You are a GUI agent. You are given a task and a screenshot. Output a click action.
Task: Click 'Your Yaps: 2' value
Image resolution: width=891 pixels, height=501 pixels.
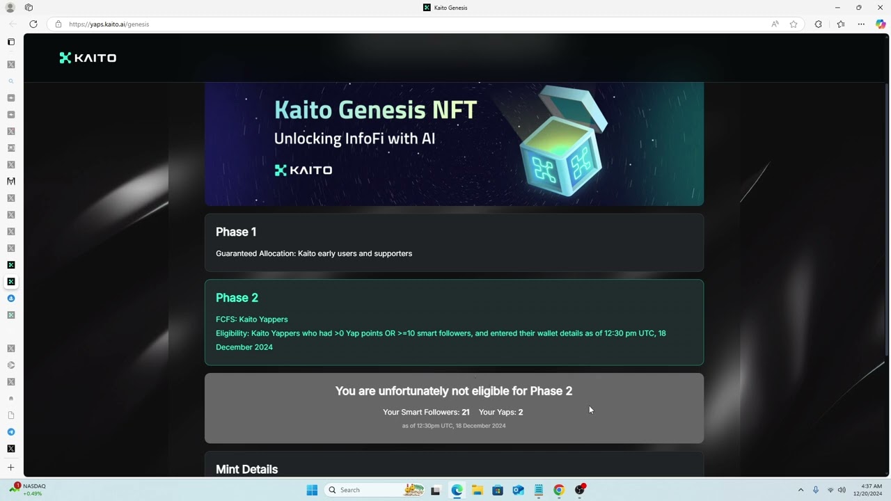[500, 412]
